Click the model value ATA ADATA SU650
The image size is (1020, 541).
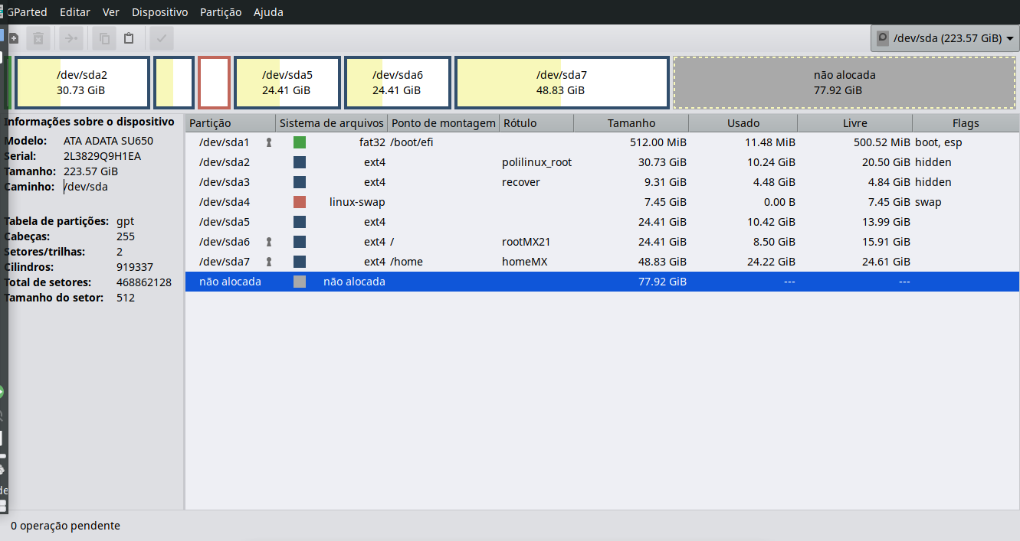pyautogui.click(x=108, y=141)
